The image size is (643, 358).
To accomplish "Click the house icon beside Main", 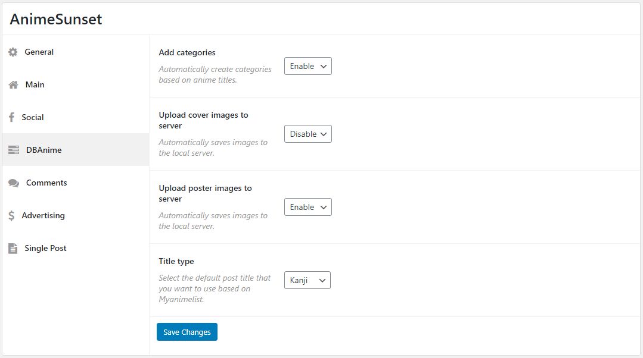I will click(14, 85).
